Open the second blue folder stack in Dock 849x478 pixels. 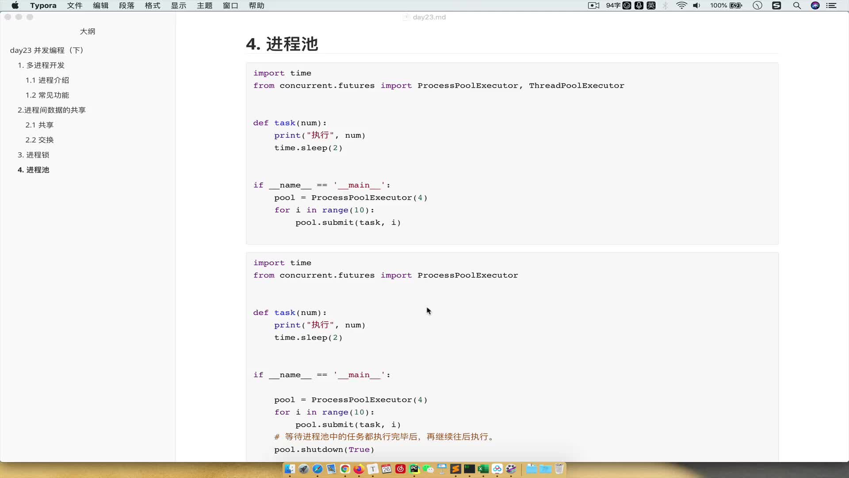click(545, 469)
